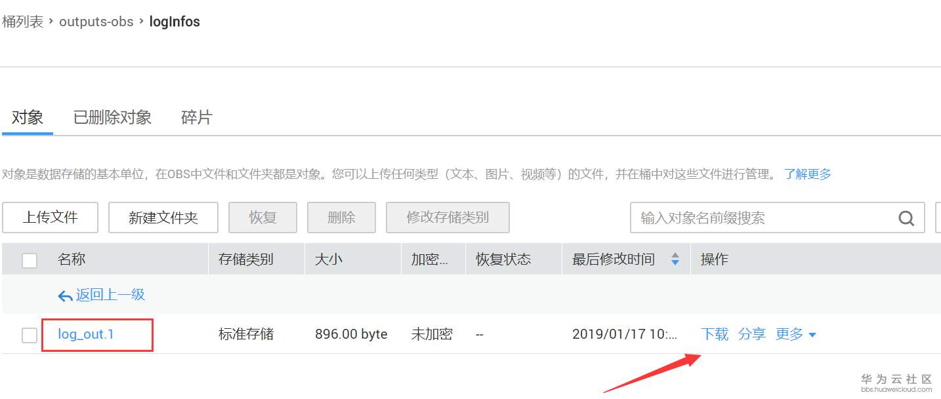Image resolution: width=941 pixels, height=399 pixels.
Task: Sort by 最后修改时间 using the sort arrows
Action: [x=675, y=259]
